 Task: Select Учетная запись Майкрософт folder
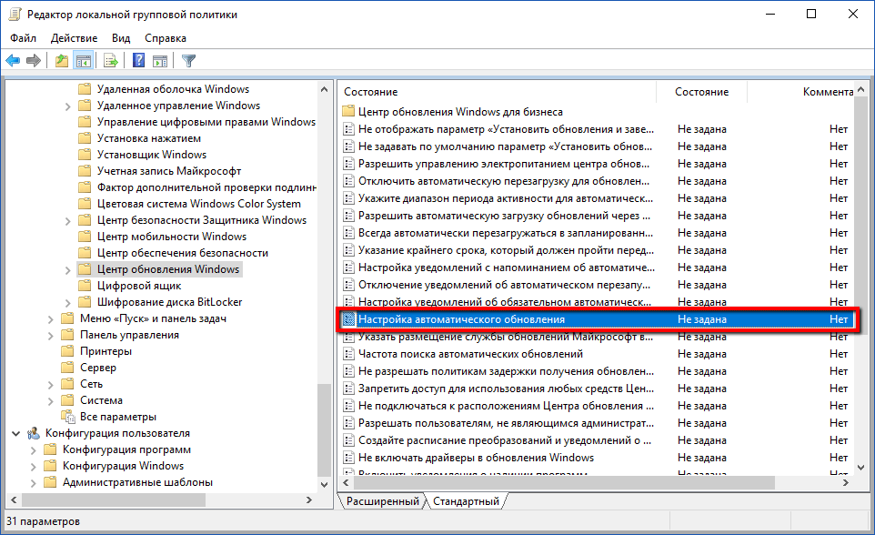[169, 171]
